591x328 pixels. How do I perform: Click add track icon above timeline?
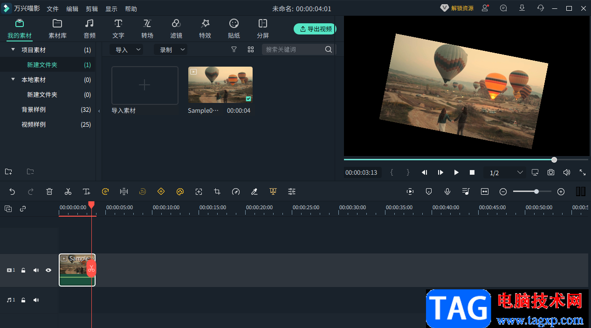[8, 209]
